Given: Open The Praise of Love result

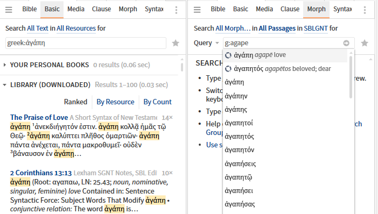Looking at the screenshot, I should (39, 117).
